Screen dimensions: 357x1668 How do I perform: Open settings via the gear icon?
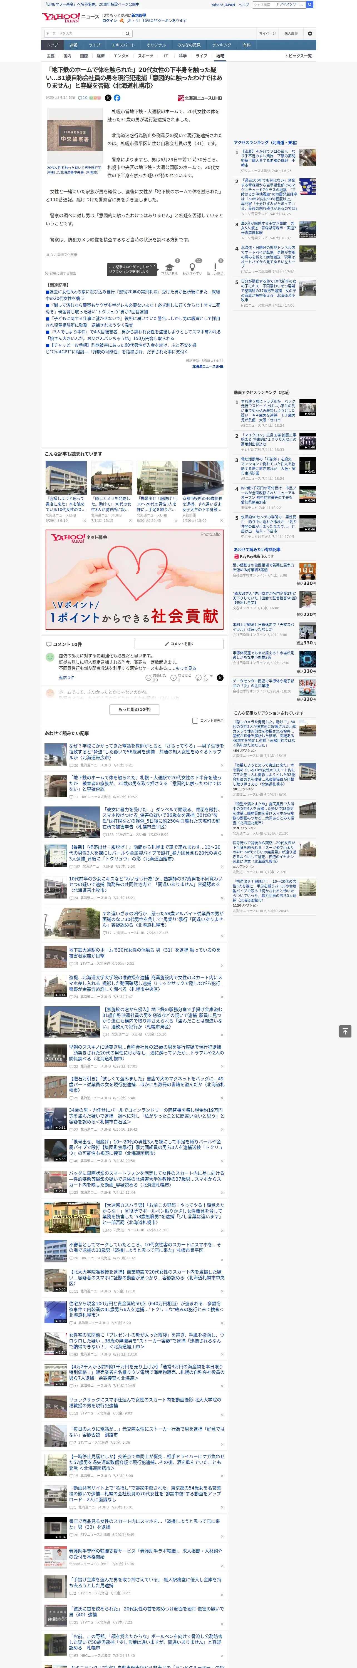pos(310,34)
